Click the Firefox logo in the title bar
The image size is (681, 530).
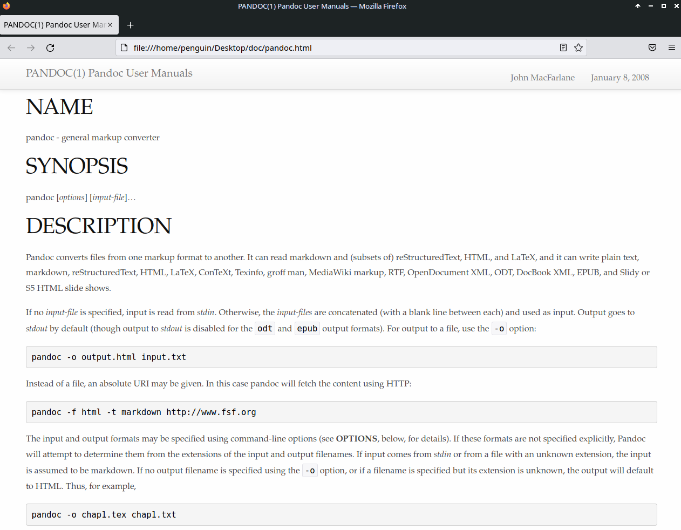coord(6,6)
